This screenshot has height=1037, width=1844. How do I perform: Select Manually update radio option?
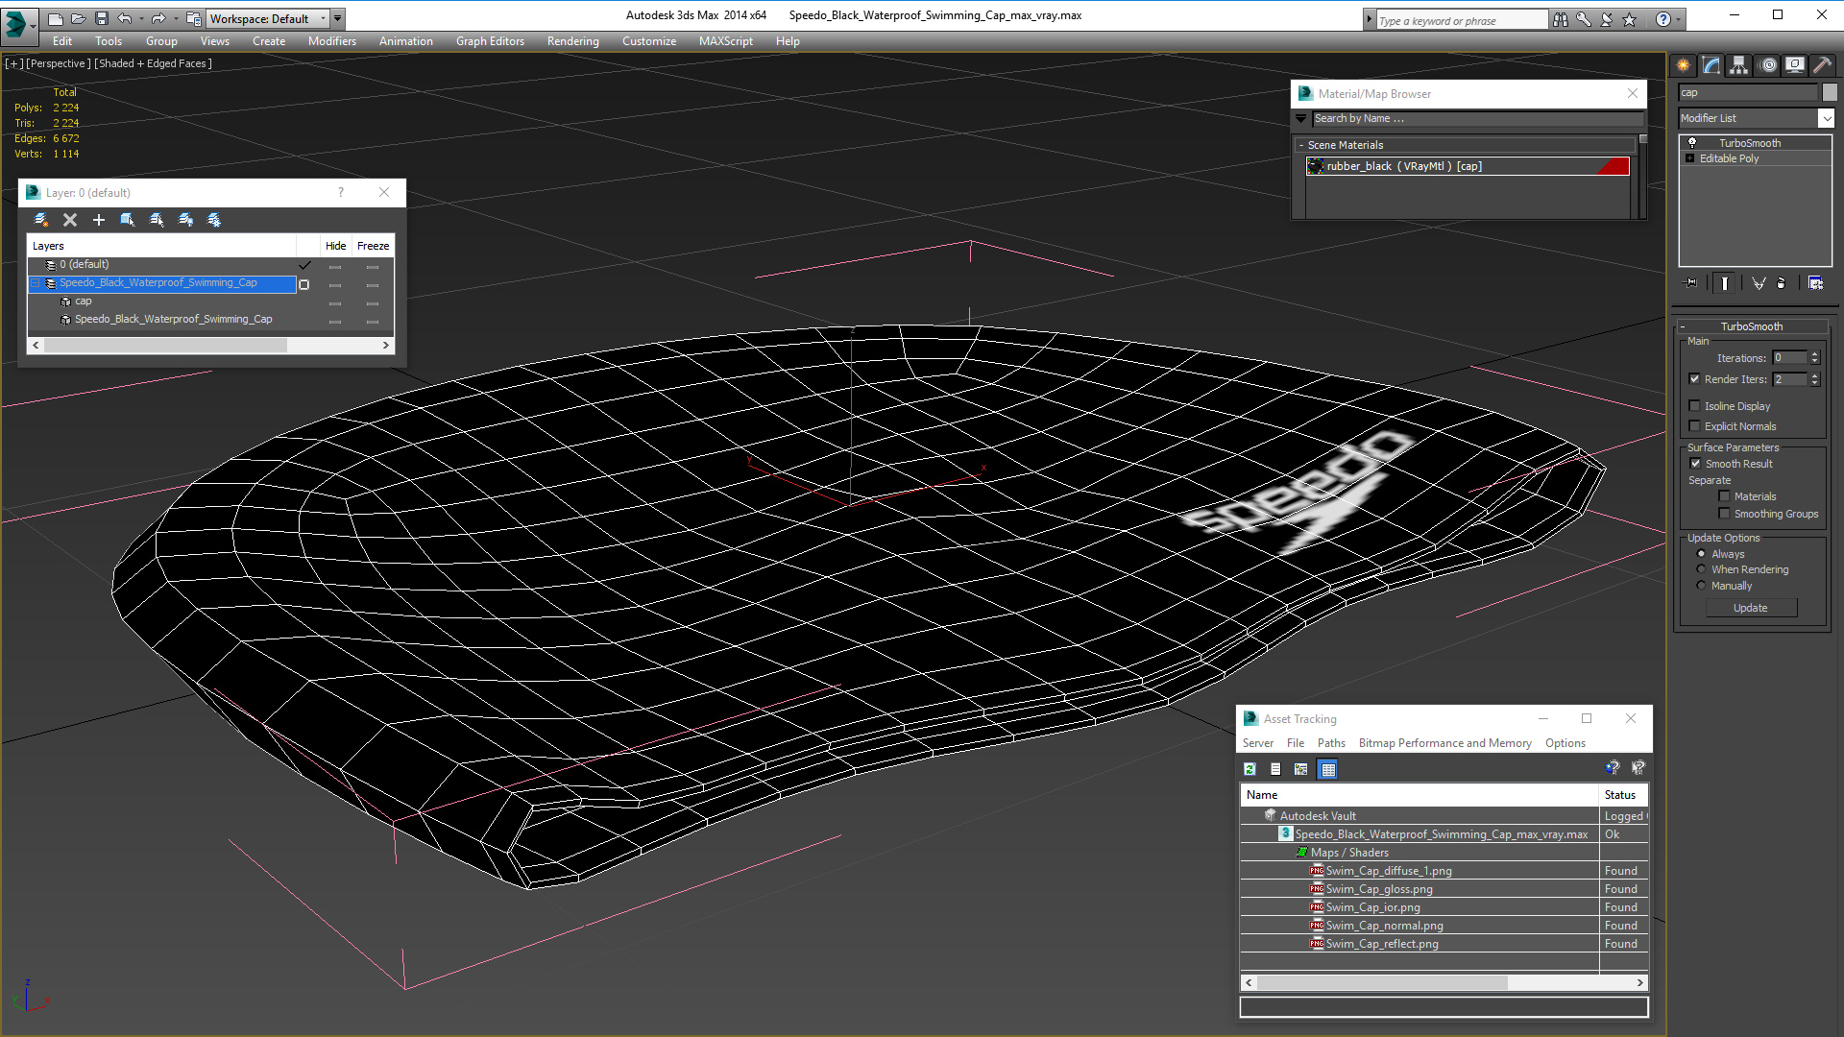(1702, 586)
